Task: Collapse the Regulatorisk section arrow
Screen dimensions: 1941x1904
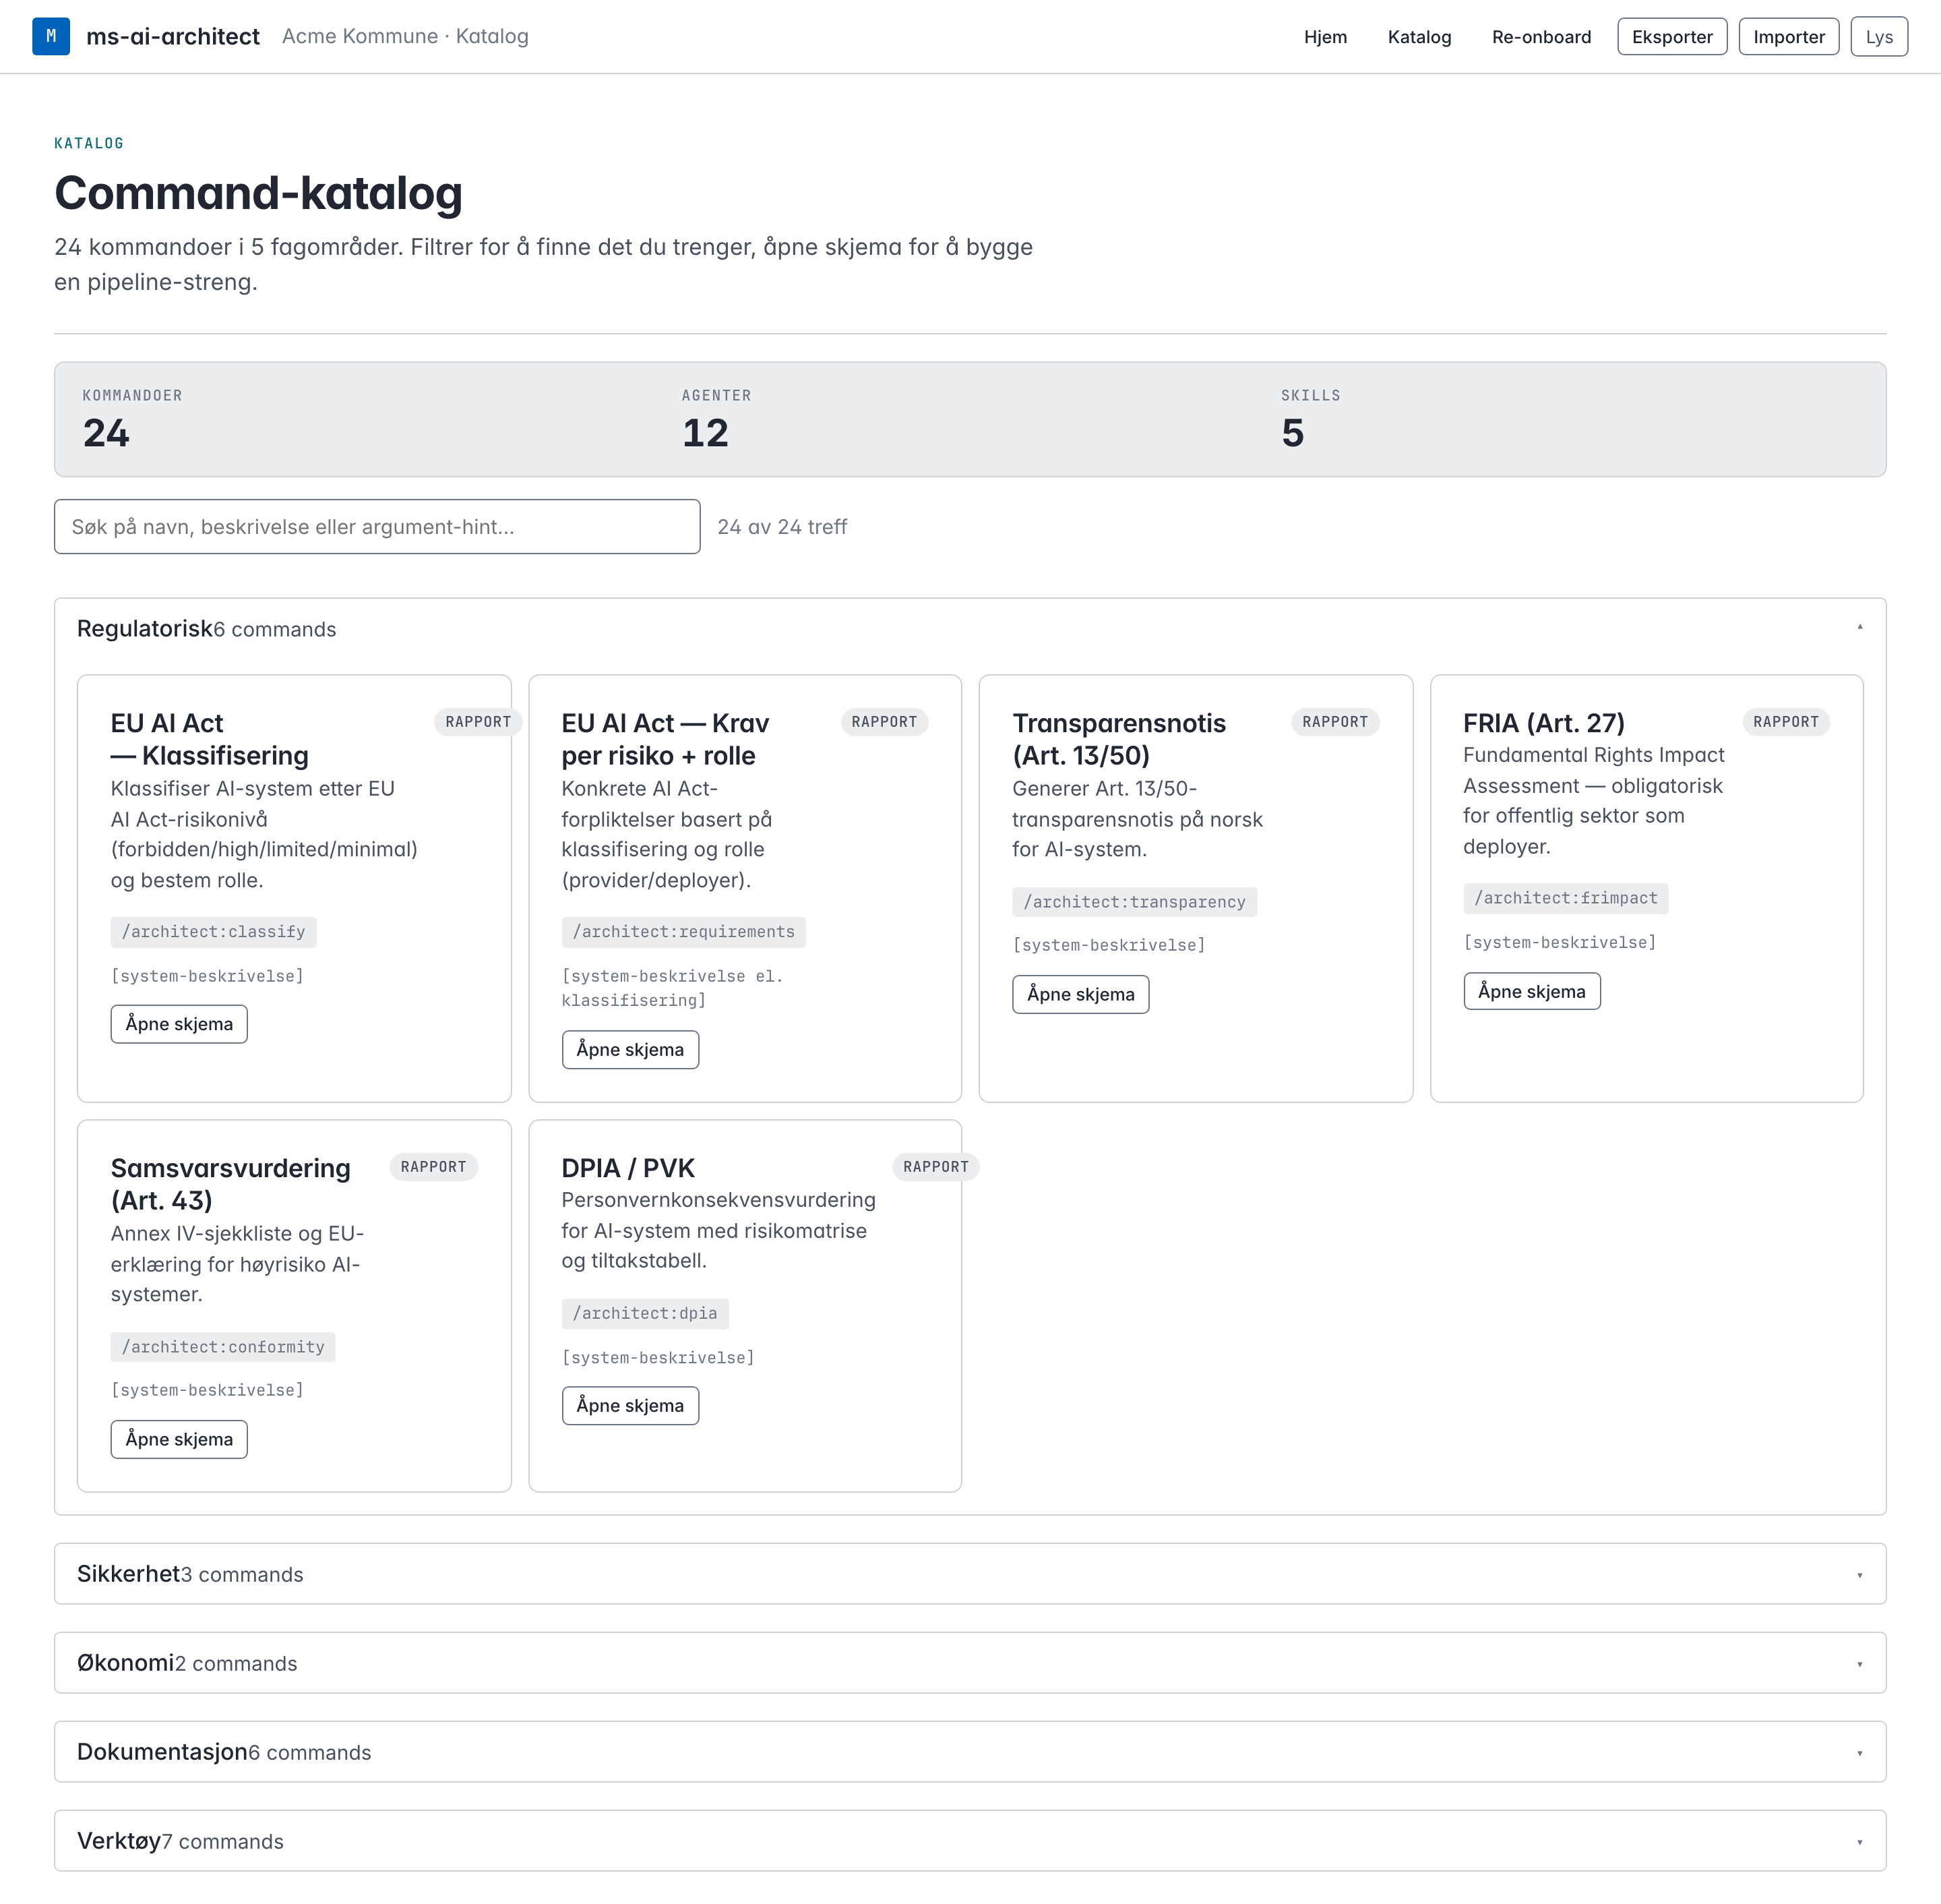Action: (x=1859, y=628)
